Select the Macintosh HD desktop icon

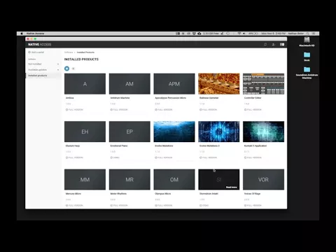tap(307, 42)
